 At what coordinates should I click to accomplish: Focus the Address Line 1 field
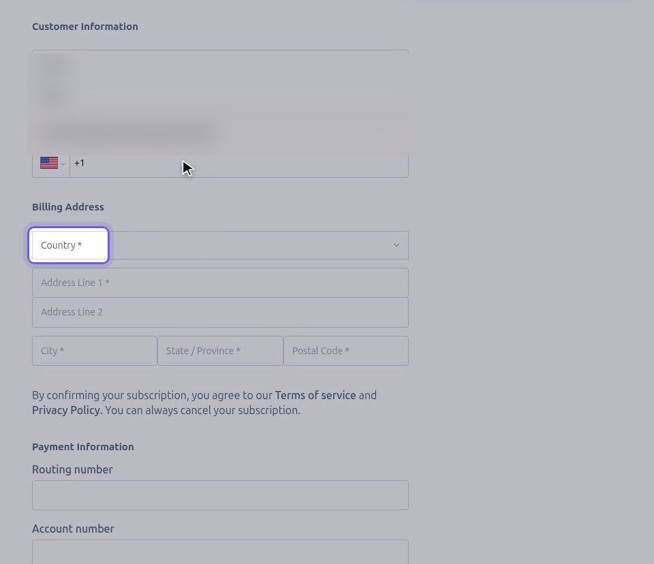[220, 283]
